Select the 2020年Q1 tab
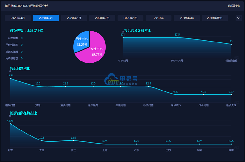This screenshot has height=162, width=245. (x=46, y=18)
